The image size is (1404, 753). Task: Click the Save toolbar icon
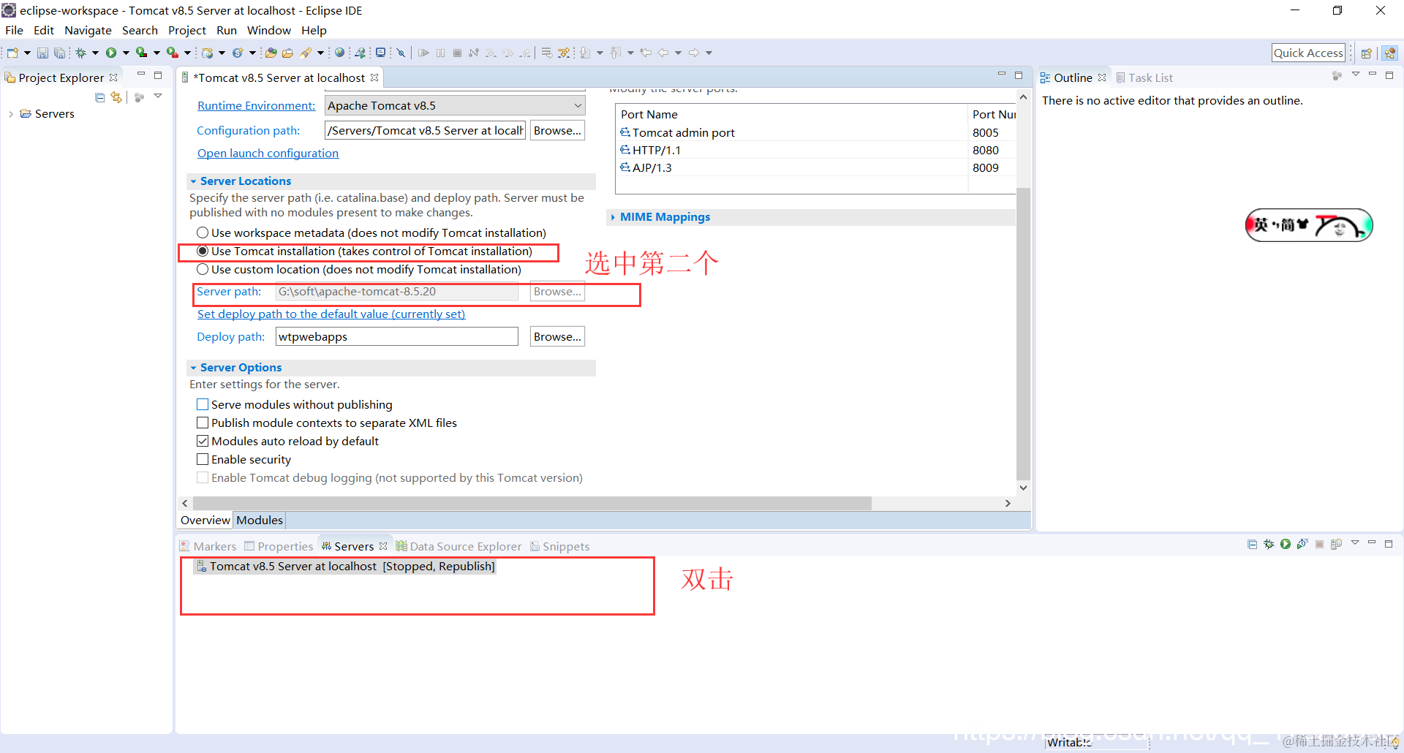click(42, 53)
